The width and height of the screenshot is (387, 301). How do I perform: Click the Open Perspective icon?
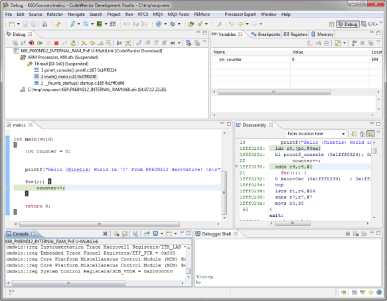(332, 24)
